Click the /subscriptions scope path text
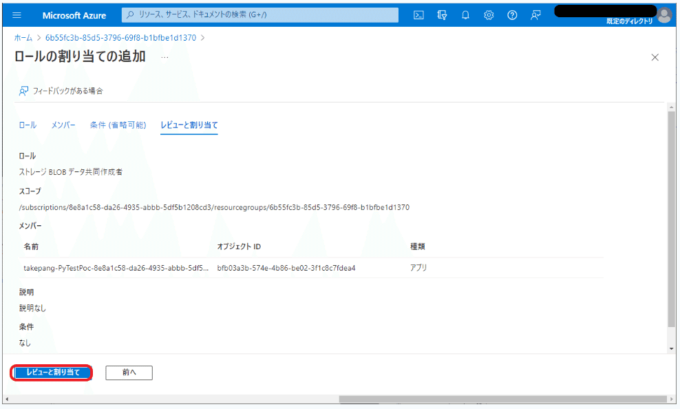Screen dimensions: 680x409 pyautogui.click(x=214, y=207)
